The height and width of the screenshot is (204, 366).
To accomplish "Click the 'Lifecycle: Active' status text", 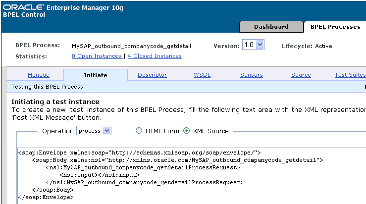I will tap(307, 46).
